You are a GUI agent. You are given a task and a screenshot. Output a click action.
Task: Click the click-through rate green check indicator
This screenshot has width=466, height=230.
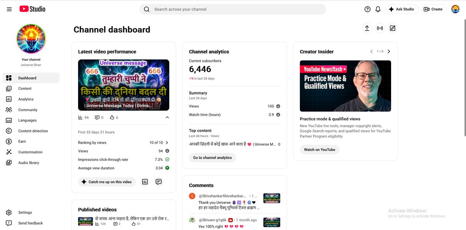click(x=167, y=160)
